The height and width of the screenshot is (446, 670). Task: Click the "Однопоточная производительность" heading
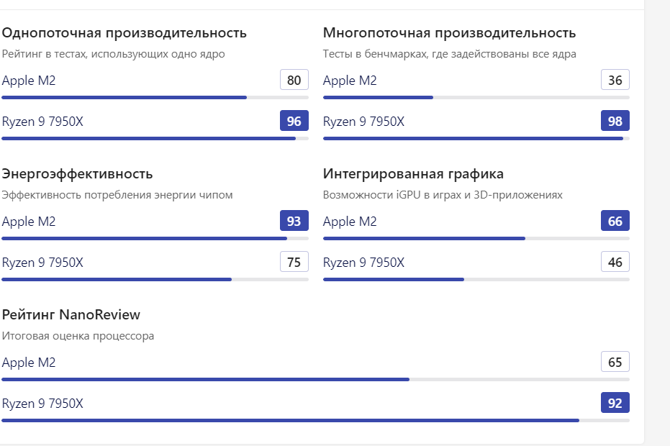point(125,33)
